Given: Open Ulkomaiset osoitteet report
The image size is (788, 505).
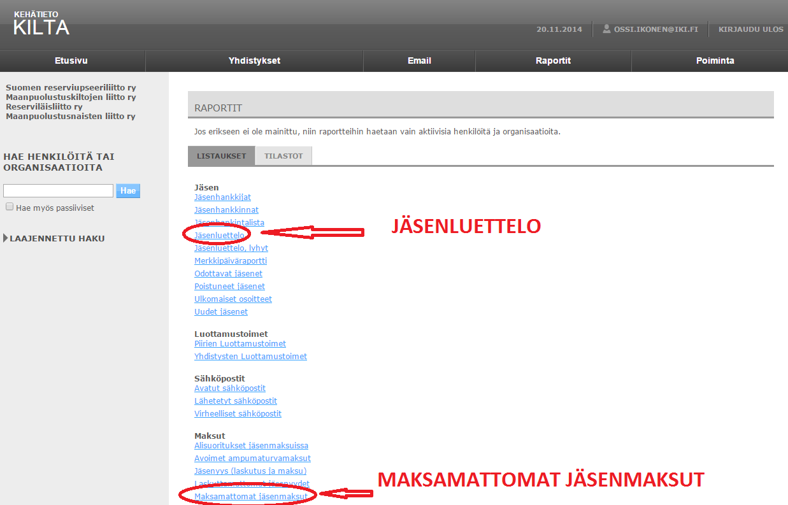Looking at the screenshot, I should coord(233,299).
